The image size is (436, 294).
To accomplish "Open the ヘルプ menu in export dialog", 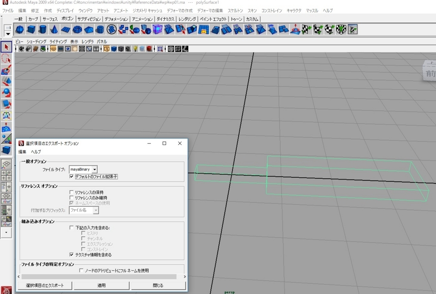I will point(36,152).
